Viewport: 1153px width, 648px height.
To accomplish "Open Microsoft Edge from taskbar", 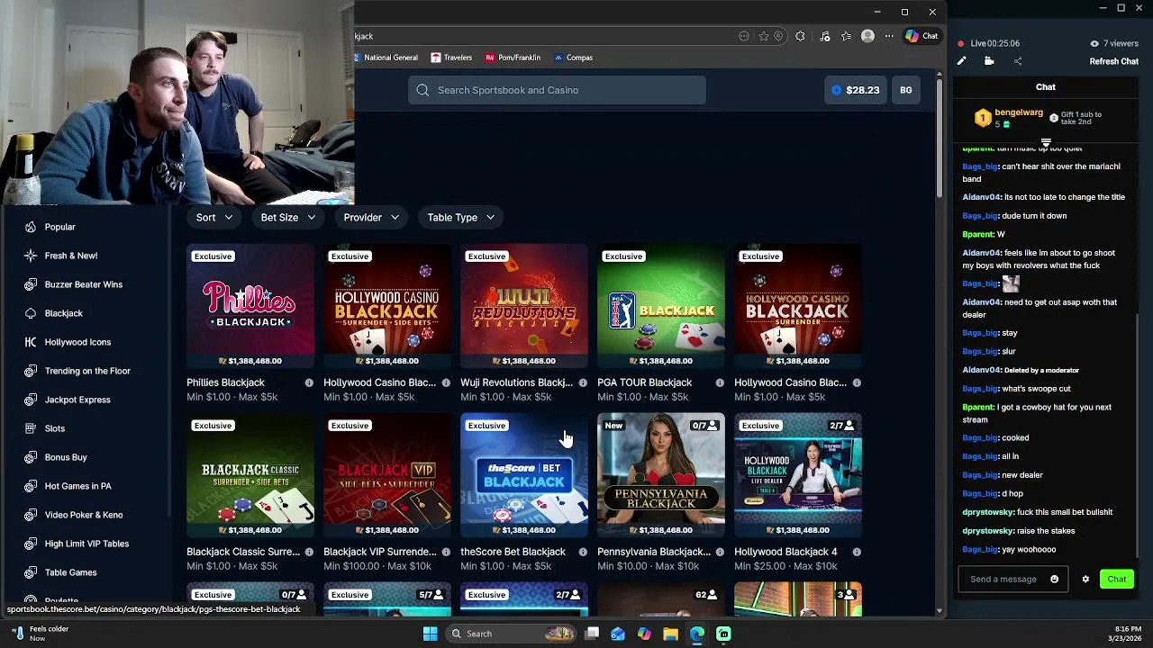I will click(x=697, y=634).
